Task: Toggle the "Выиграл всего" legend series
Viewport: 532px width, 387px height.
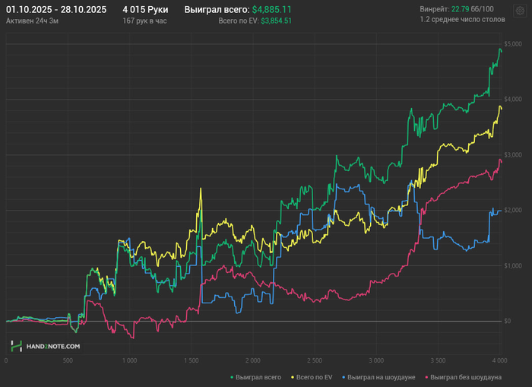Action: (258, 377)
